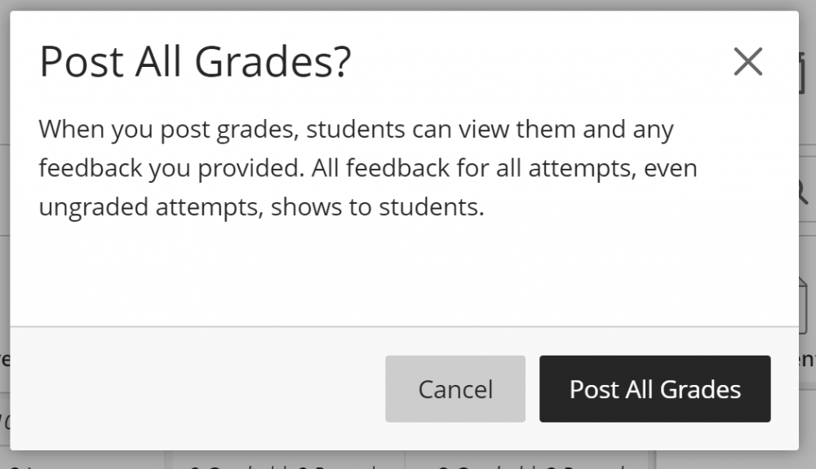
Task: Click the partially visible icon at top-right edge
Action: tap(807, 75)
